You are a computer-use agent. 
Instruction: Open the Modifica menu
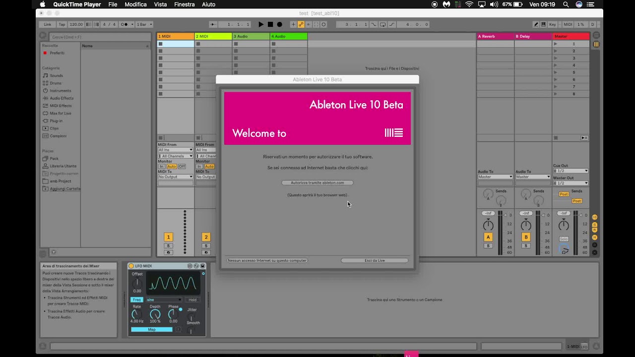coord(135,4)
